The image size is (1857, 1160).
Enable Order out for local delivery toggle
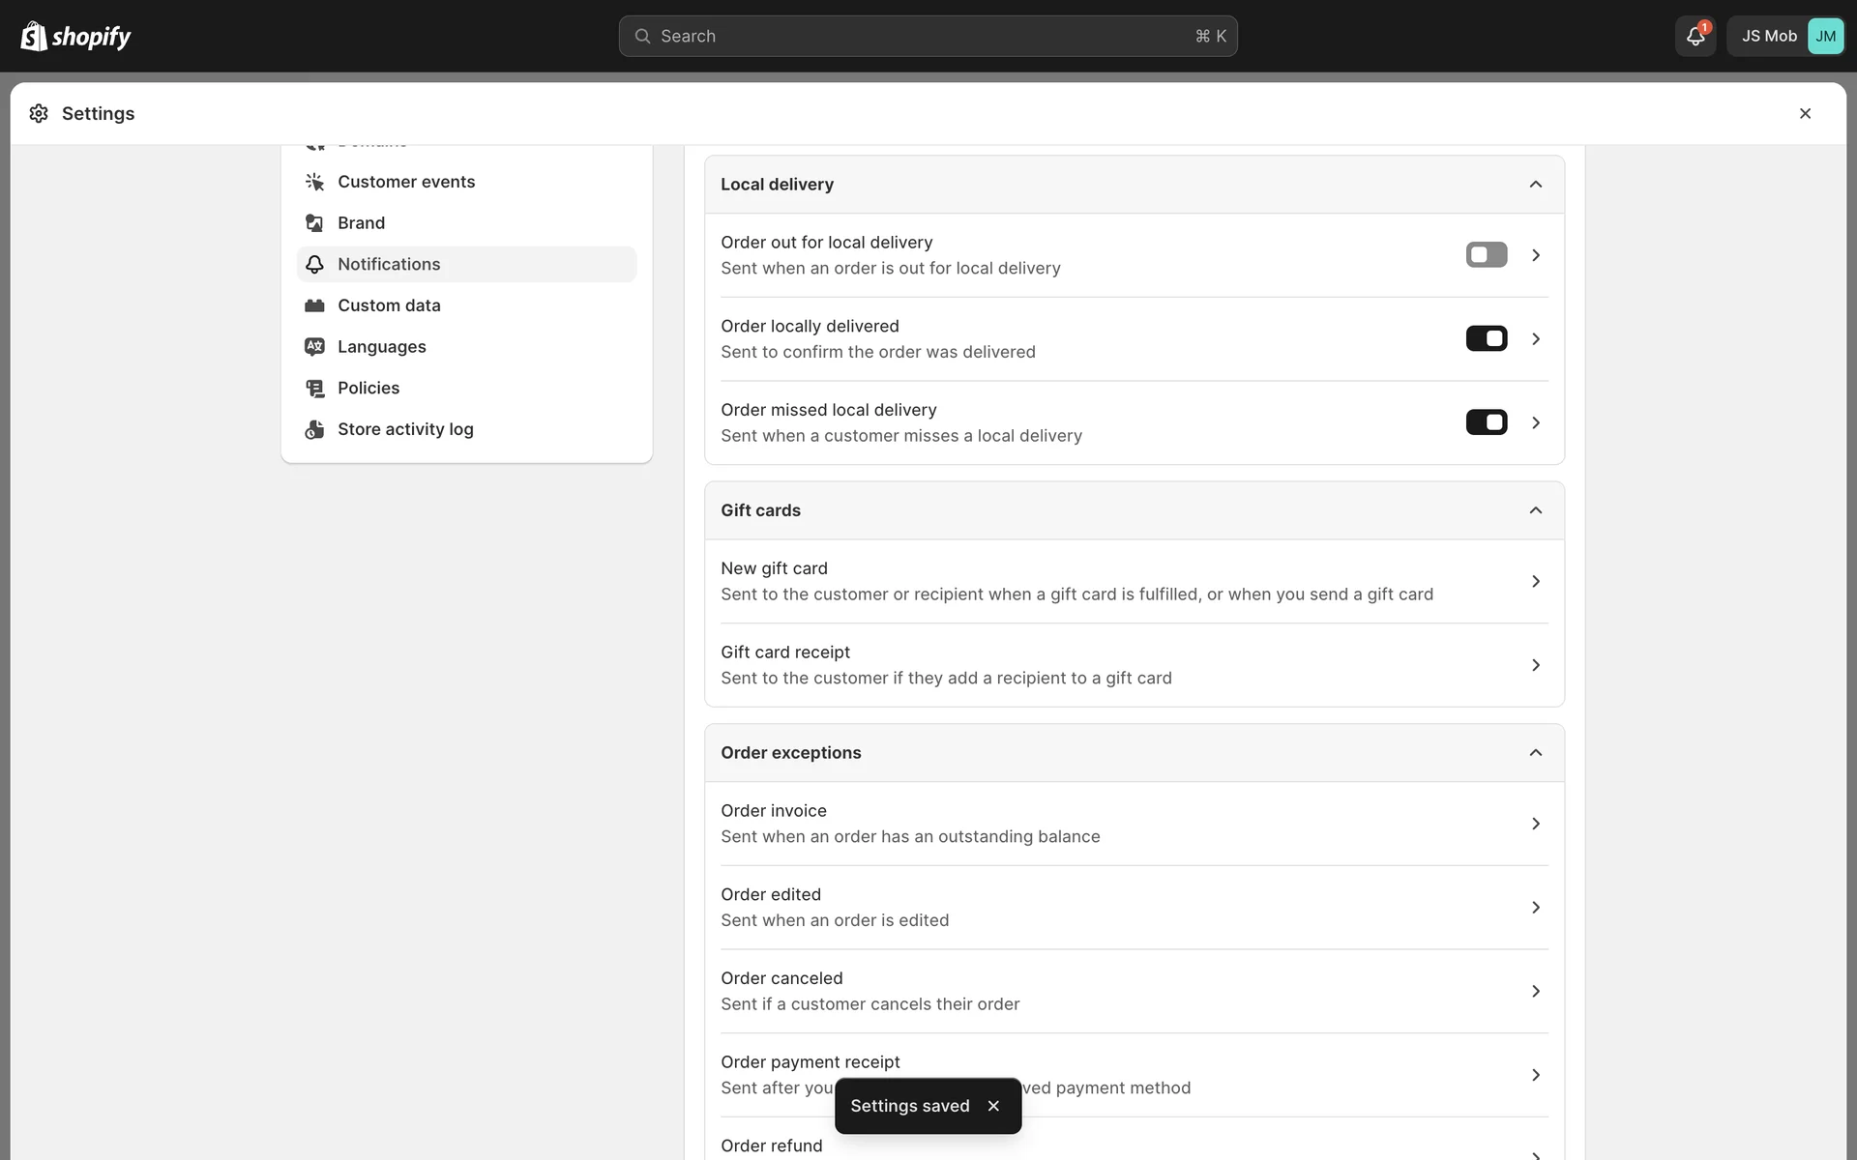1486,255
